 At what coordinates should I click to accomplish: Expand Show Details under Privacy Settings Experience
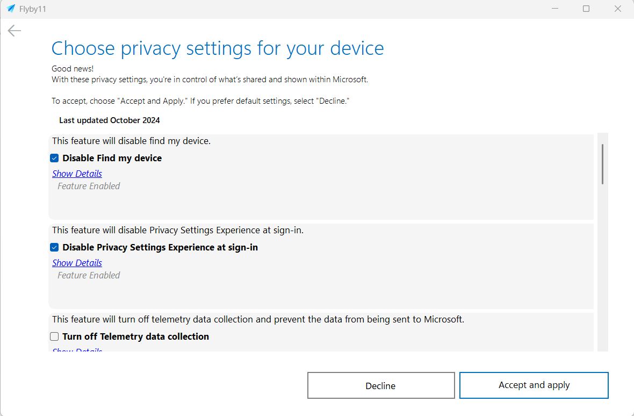click(x=77, y=263)
